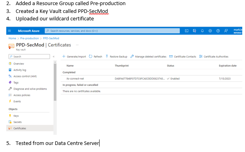Screen dimensions: 245x152
Task: Open the Azure portal hamburger menu
Action: tap(9, 31)
